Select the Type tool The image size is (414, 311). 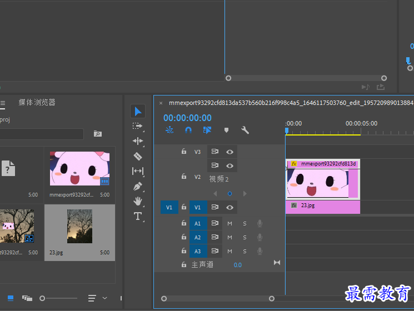[138, 216]
